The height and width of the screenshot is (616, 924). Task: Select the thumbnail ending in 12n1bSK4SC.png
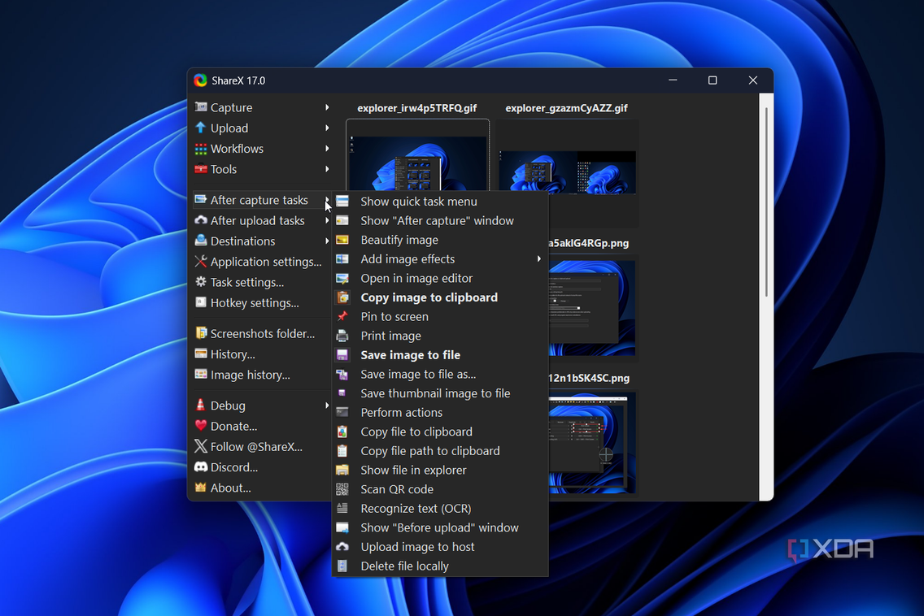pos(594,443)
